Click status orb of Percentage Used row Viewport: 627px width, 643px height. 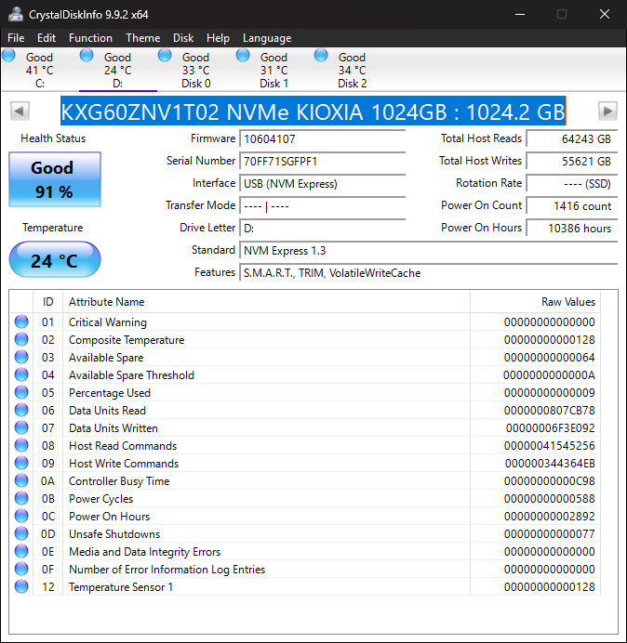tap(21, 392)
